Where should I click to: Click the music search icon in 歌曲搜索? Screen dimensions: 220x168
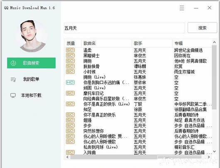[13, 63]
